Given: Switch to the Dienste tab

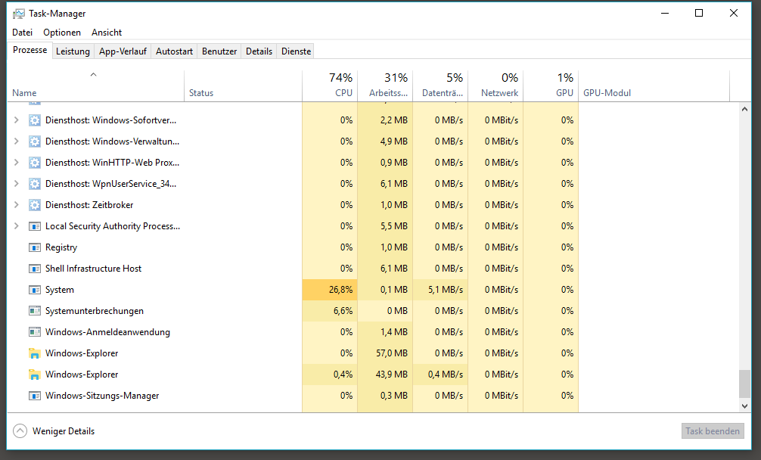Looking at the screenshot, I should [296, 51].
